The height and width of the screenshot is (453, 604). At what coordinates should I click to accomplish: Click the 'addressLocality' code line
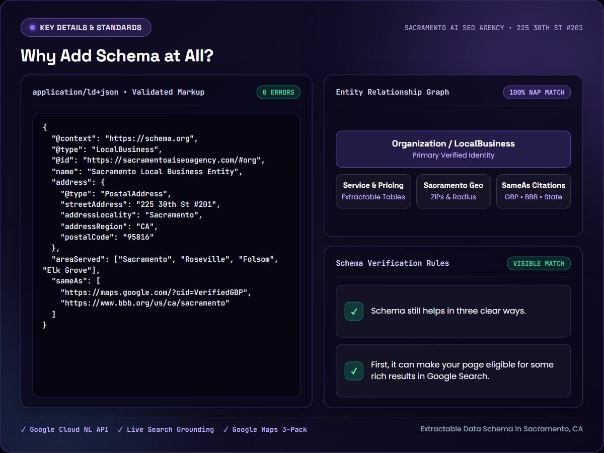click(x=131, y=215)
